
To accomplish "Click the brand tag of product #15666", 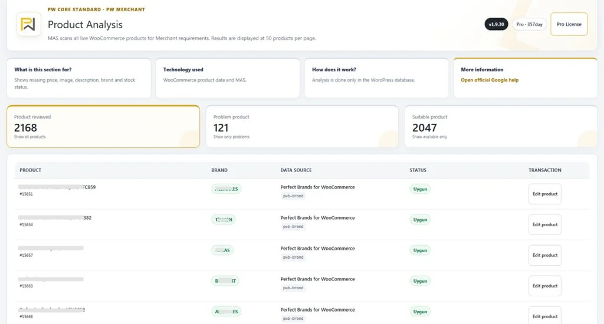I will pos(226,312).
